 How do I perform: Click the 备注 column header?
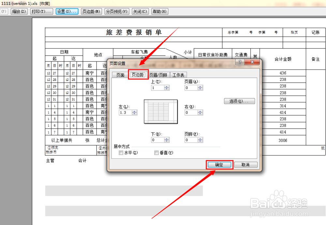pyautogui.click(x=315, y=59)
